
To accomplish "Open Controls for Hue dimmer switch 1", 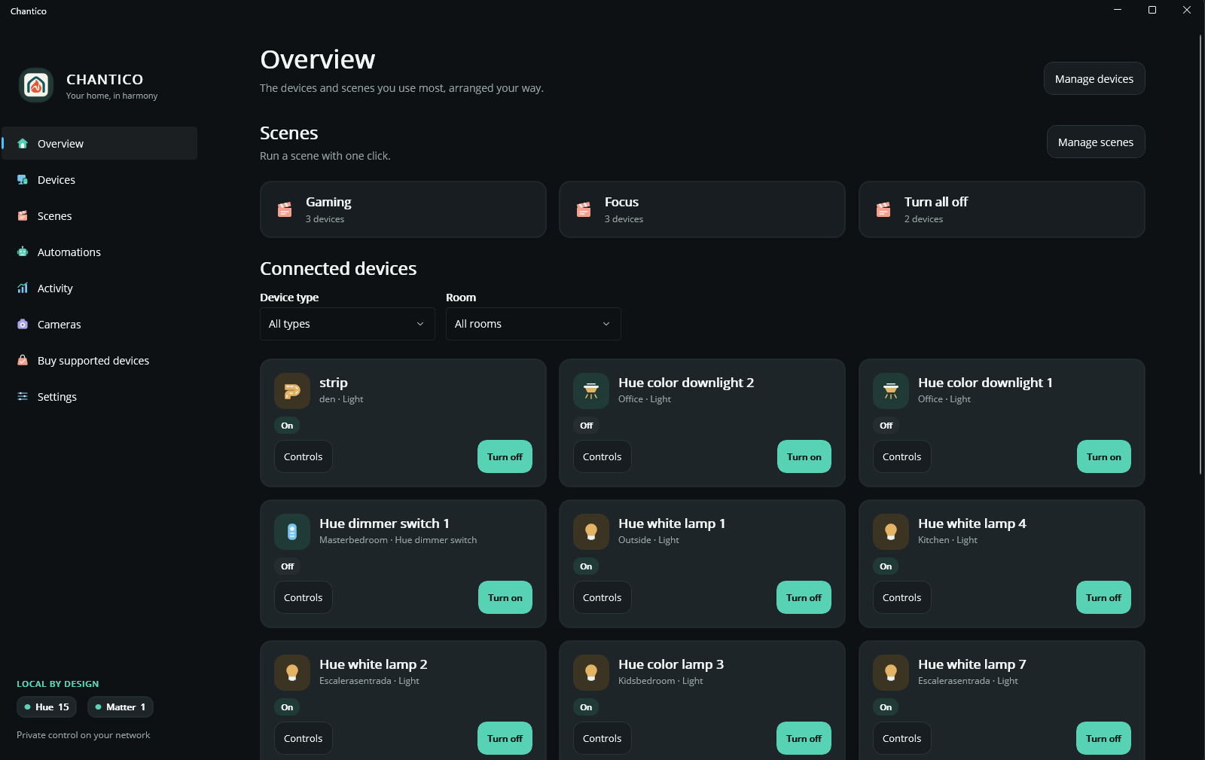I will (x=304, y=597).
